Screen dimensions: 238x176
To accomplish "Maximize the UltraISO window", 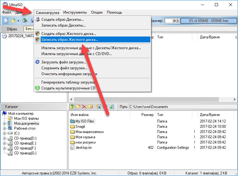I will 216,5.
